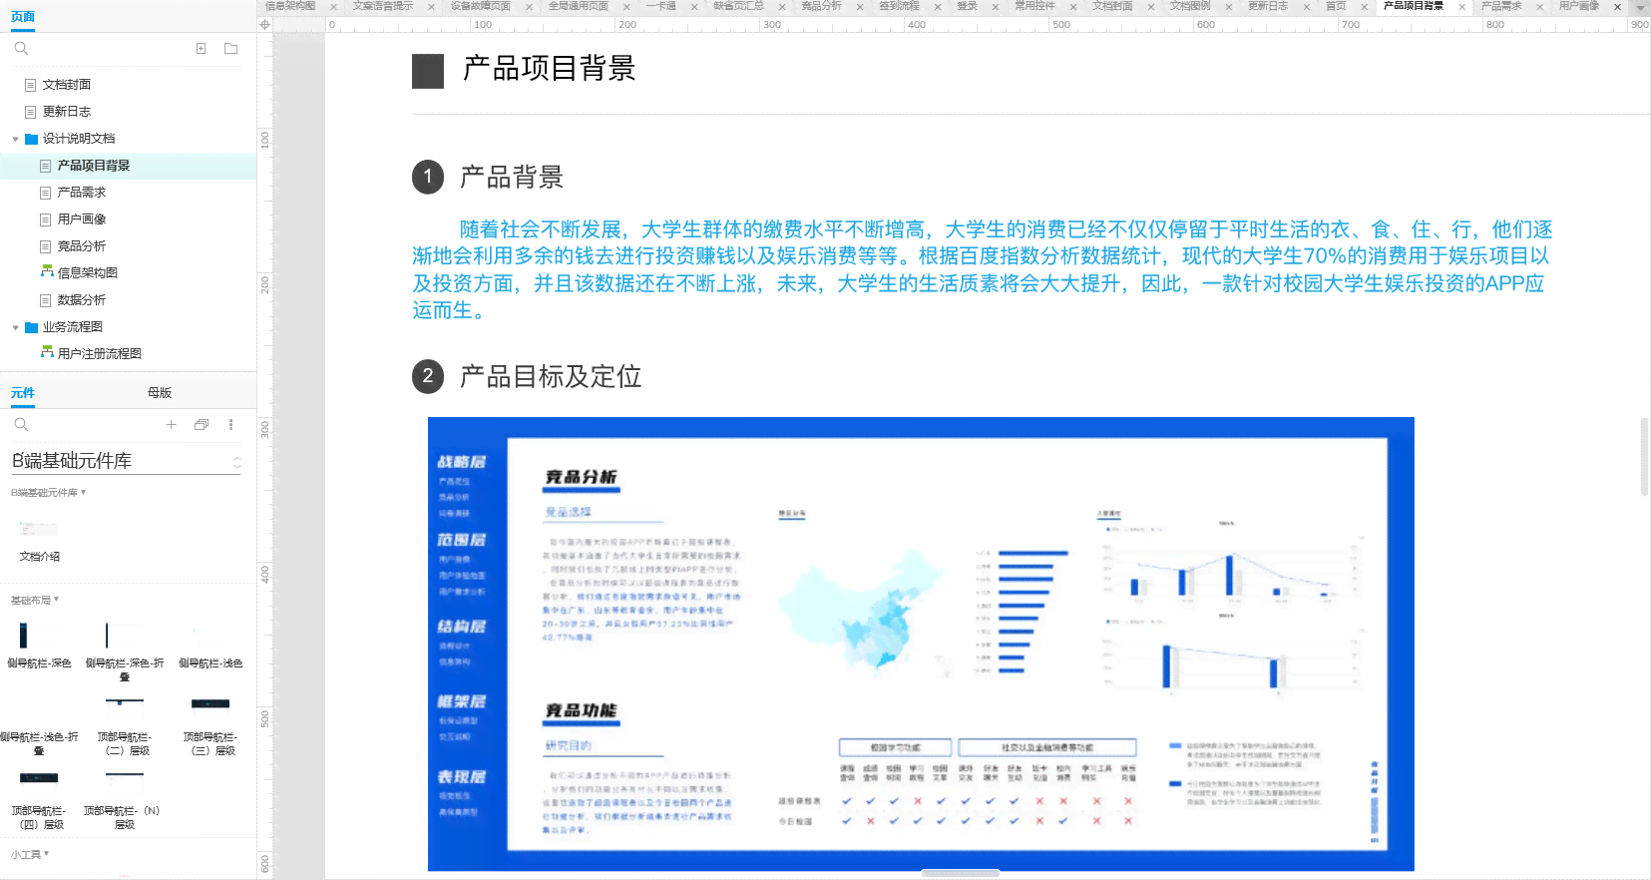Open the 文档封面 page in the tree
Screen dimensions: 1651x880
click(x=67, y=85)
